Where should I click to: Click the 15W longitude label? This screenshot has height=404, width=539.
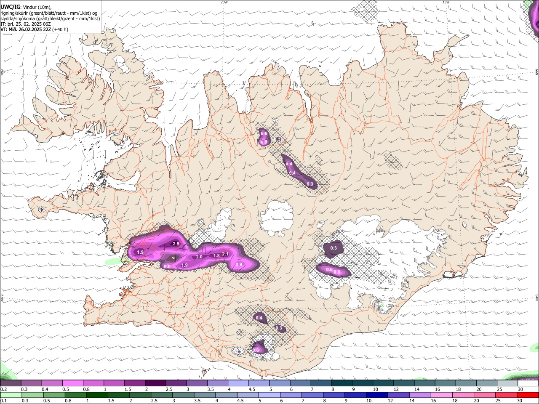[446, 2]
